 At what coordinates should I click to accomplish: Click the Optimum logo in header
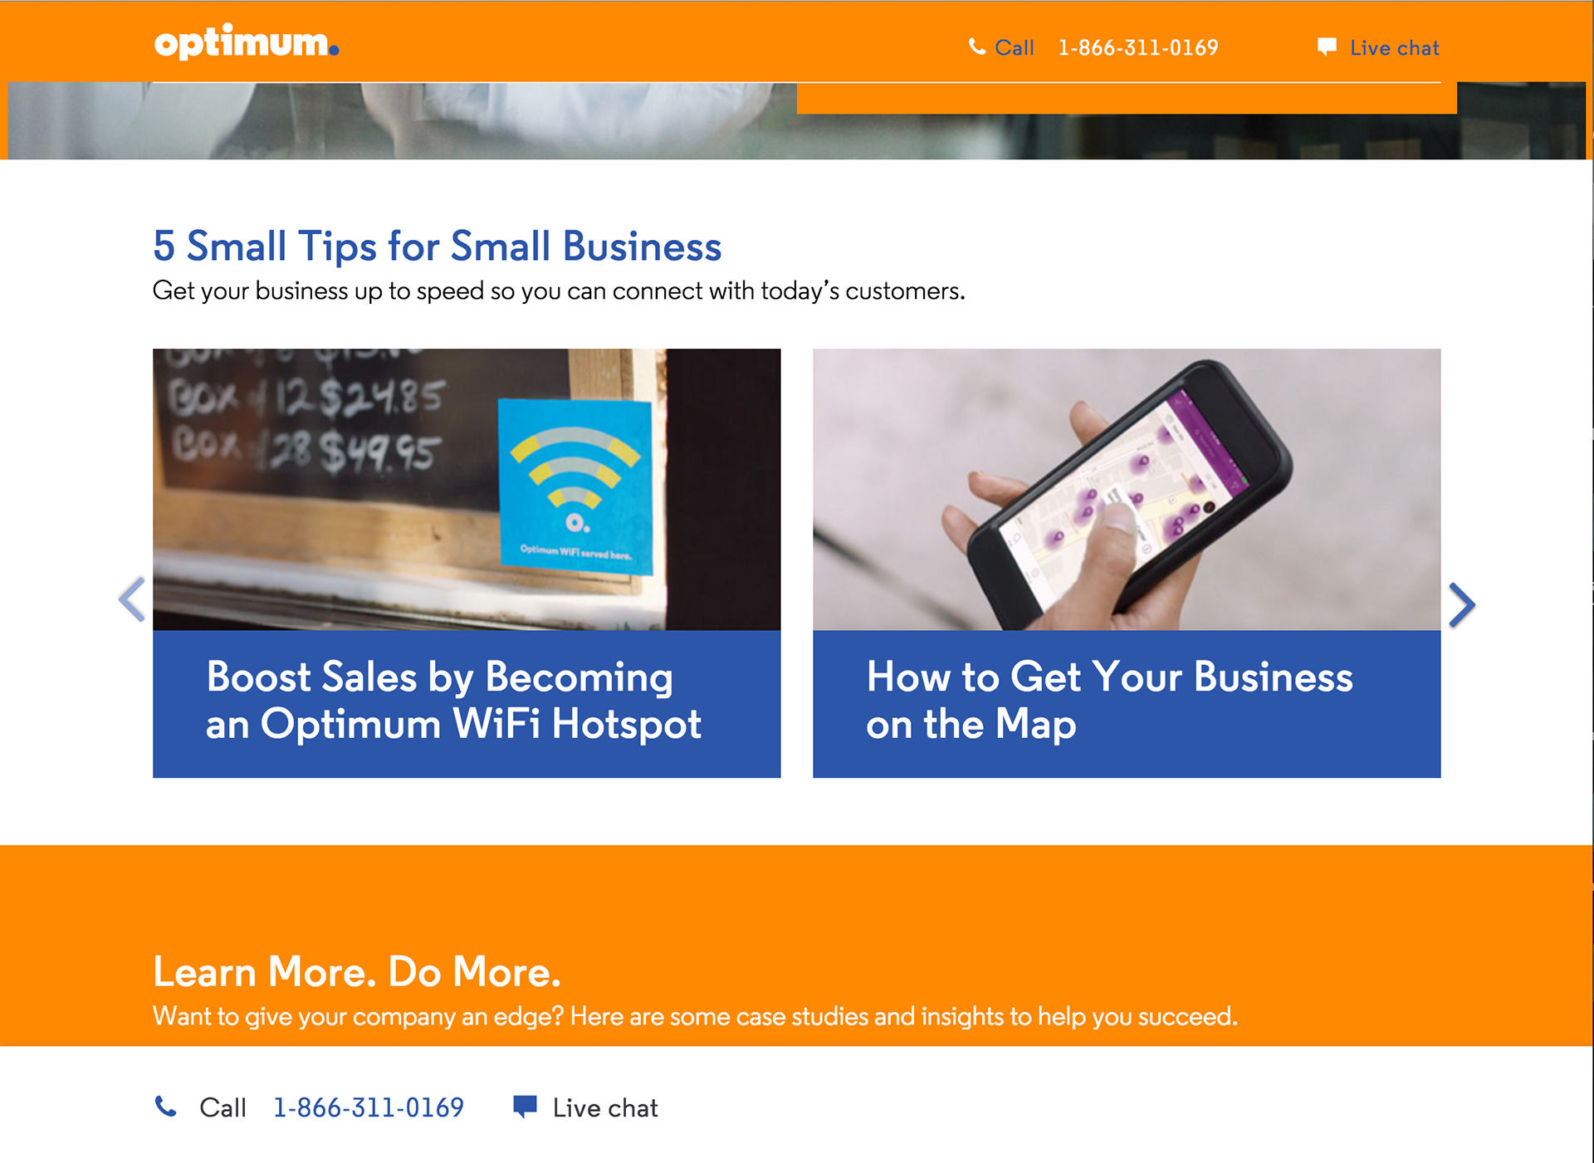coord(247,42)
